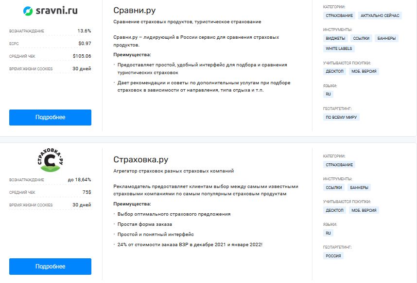Click the sravni.ru logo
The width and height of the screenshot is (417, 283).
click(x=50, y=11)
